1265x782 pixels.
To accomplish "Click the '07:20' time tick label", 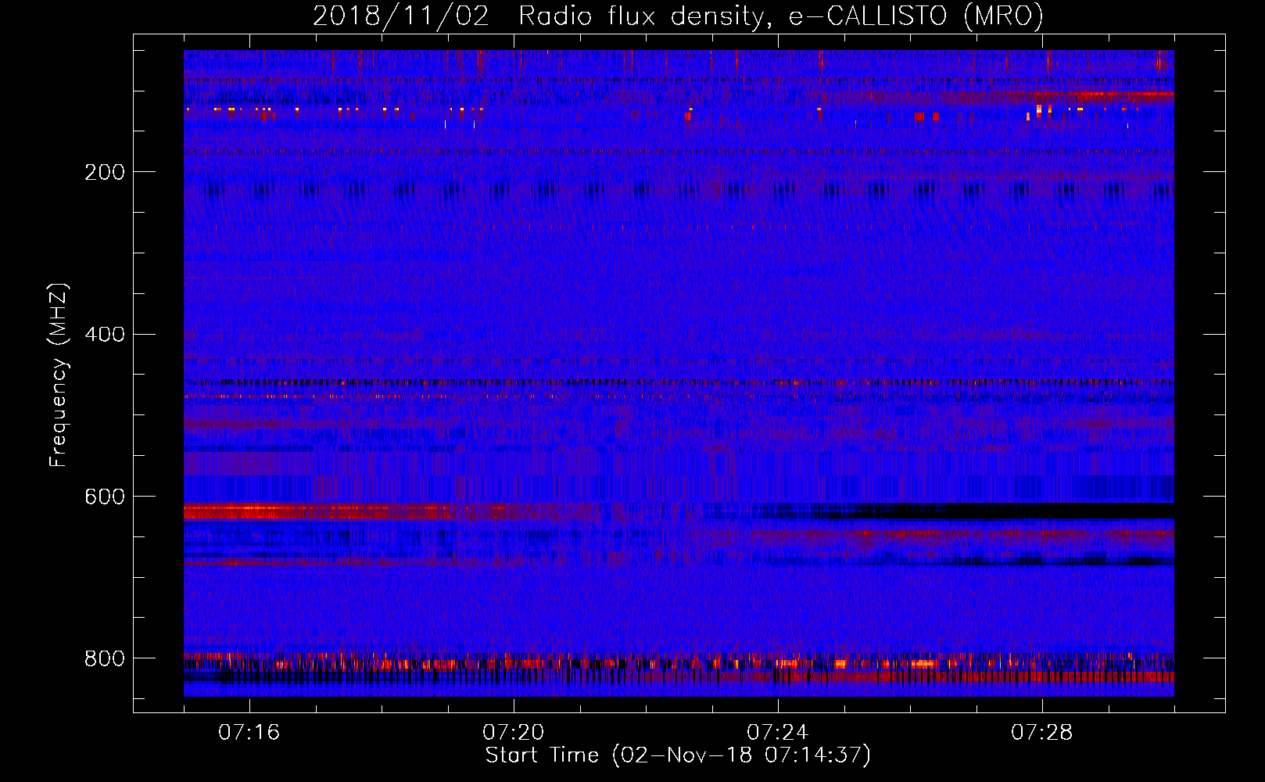I will click(514, 732).
